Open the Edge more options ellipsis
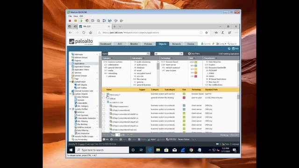299x168 pixels. pos(236,33)
